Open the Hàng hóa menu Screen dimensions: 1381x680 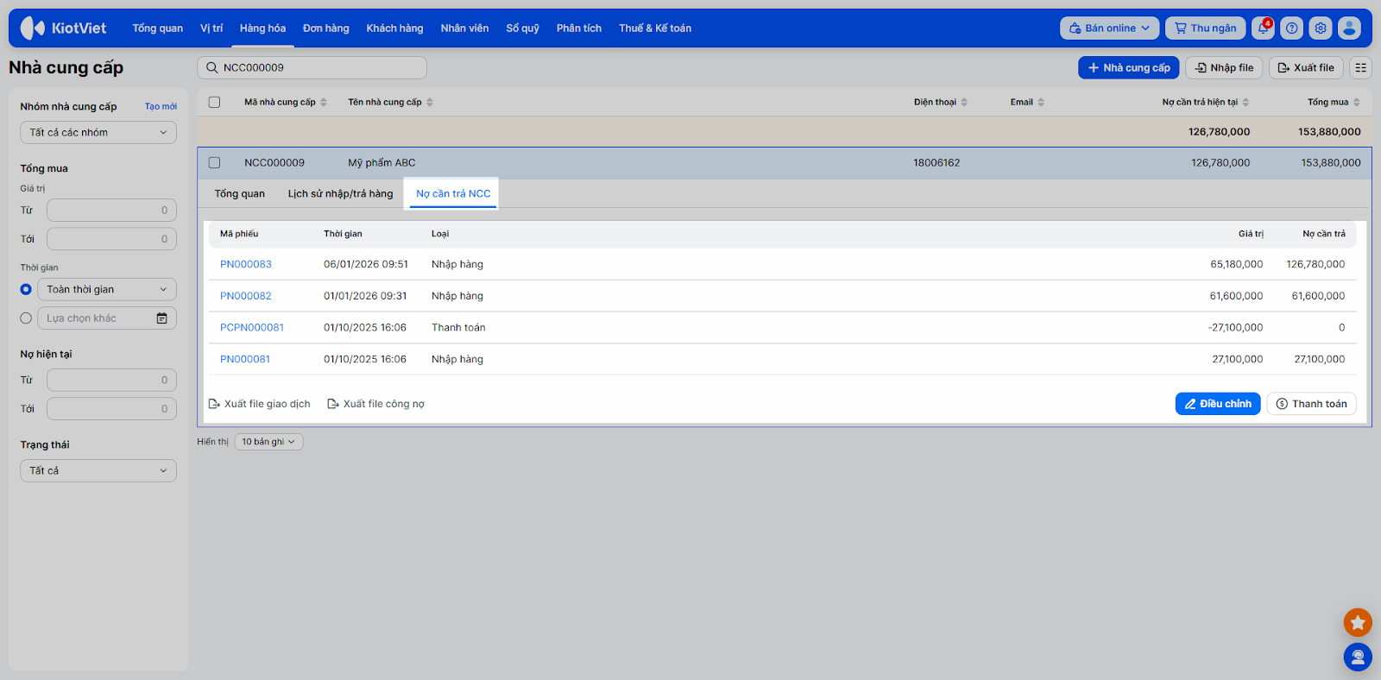pos(262,28)
